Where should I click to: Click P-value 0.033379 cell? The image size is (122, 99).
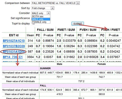[69, 41]
